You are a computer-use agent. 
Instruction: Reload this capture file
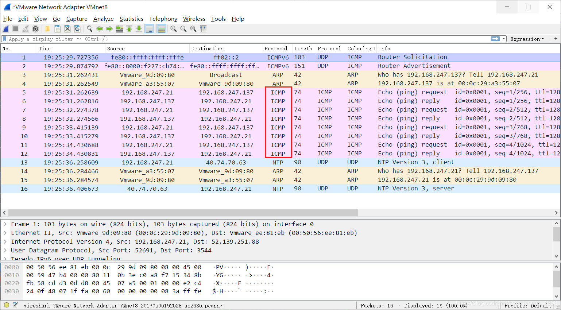(x=77, y=29)
